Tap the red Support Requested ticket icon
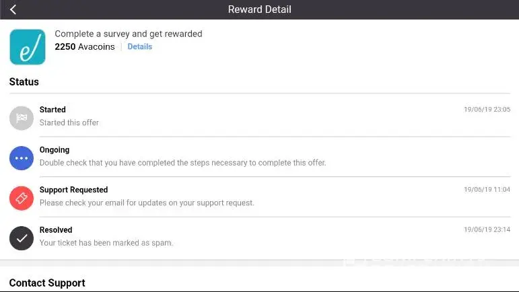This screenshot has height=292, width=519. click(22, 198)
